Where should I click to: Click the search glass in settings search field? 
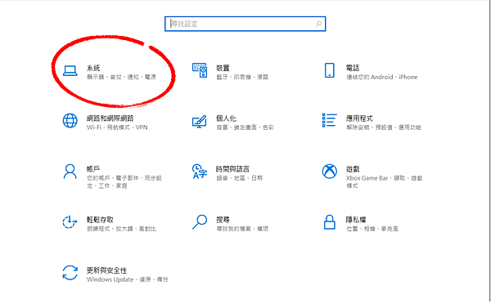[x=318, y=24]
